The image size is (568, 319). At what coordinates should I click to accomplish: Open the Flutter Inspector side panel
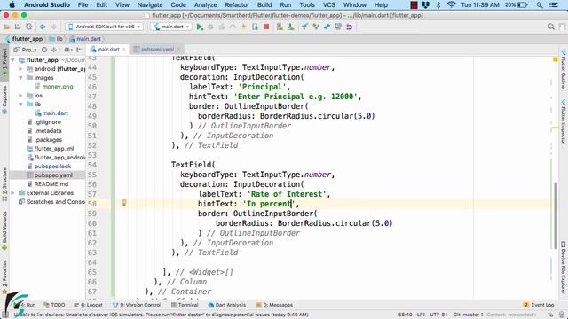pyautogui.click(x=564, y=121)
